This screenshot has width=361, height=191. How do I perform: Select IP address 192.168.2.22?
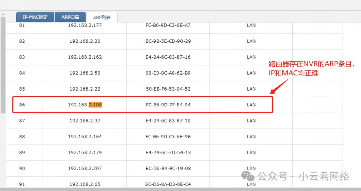point(85,89)
